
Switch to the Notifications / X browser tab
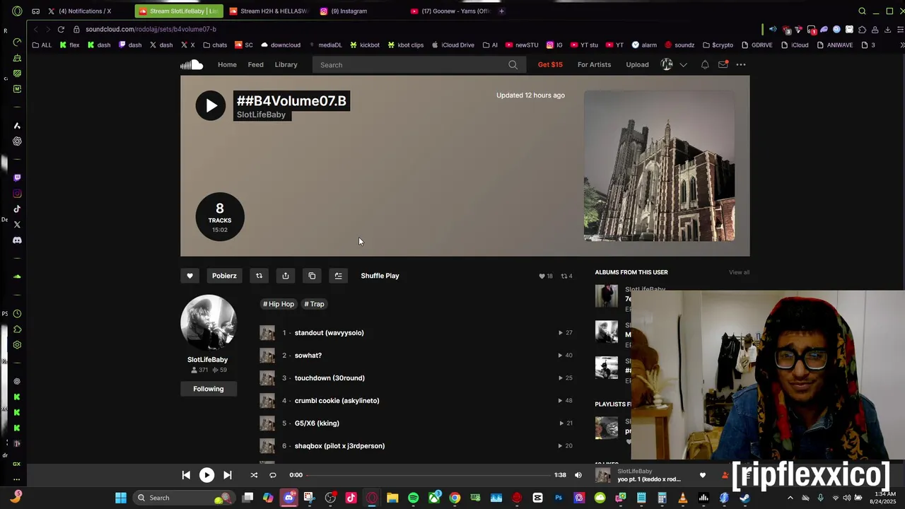click(x=84, y=11)
